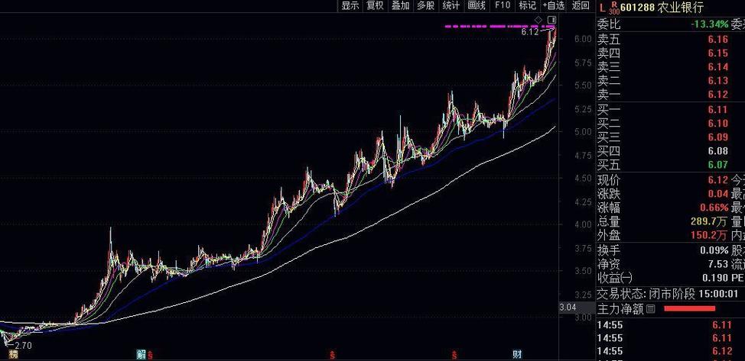The height and width of the screenshot is (361, 745).
Task: Open the 统计 statistics menu
Action: (x=451, y=5)
